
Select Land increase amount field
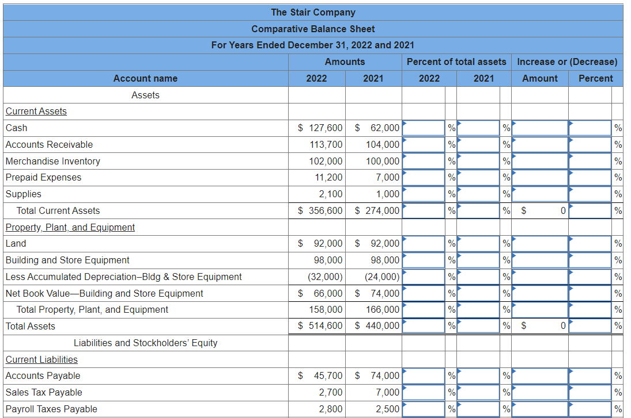point(540,244)
